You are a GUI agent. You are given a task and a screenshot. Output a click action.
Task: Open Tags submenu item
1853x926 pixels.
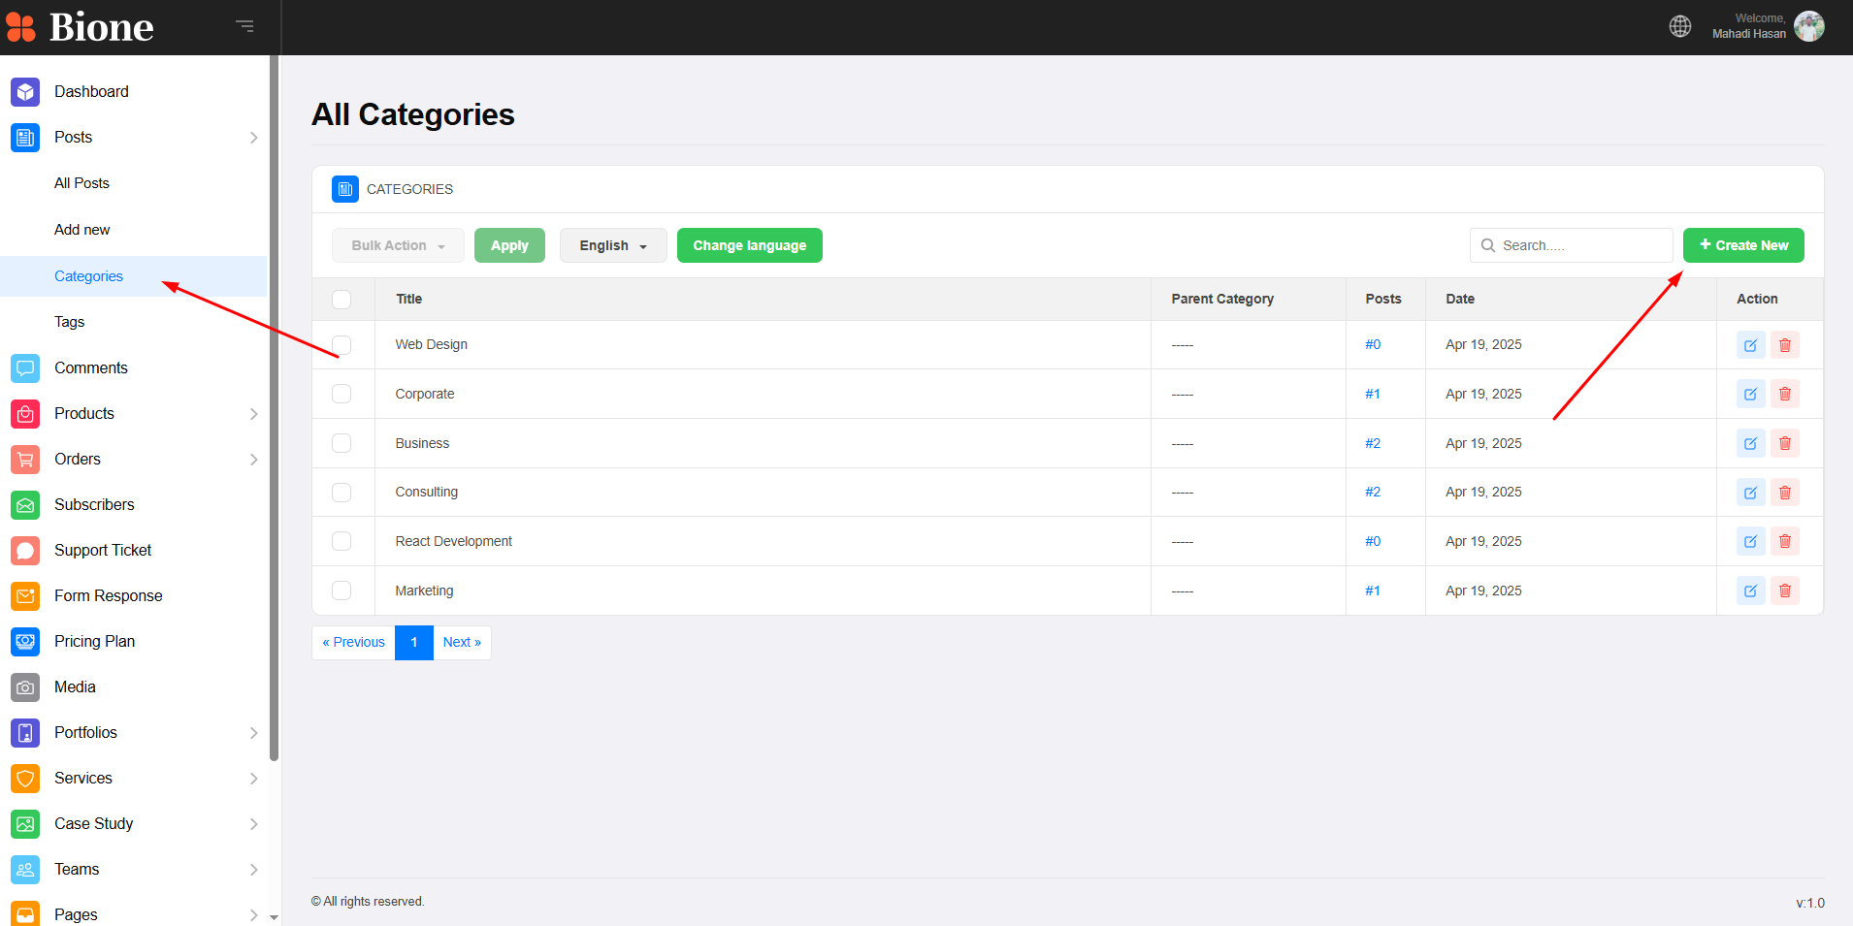point(69,322)
